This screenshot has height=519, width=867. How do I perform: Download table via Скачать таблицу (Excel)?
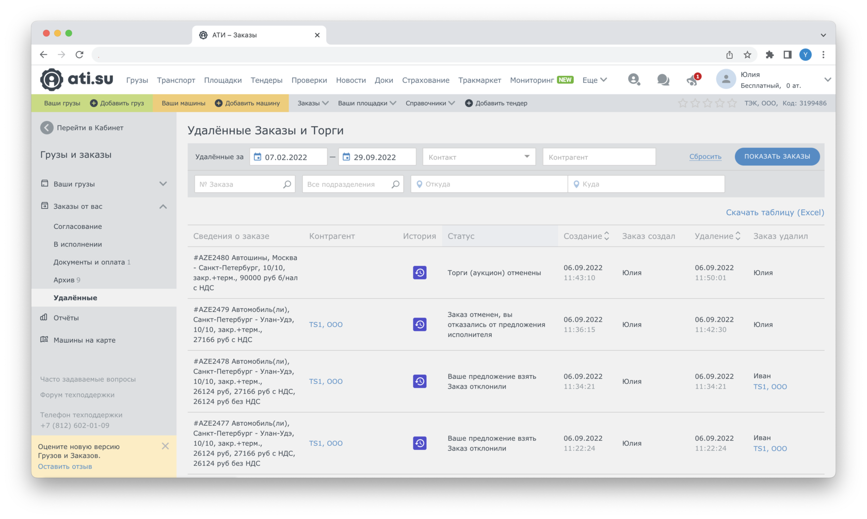click(x=775, y=212)
